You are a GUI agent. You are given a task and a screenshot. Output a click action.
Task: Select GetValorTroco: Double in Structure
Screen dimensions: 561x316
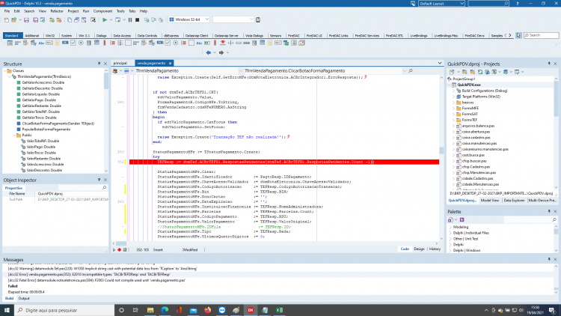[x=39, y=118]
